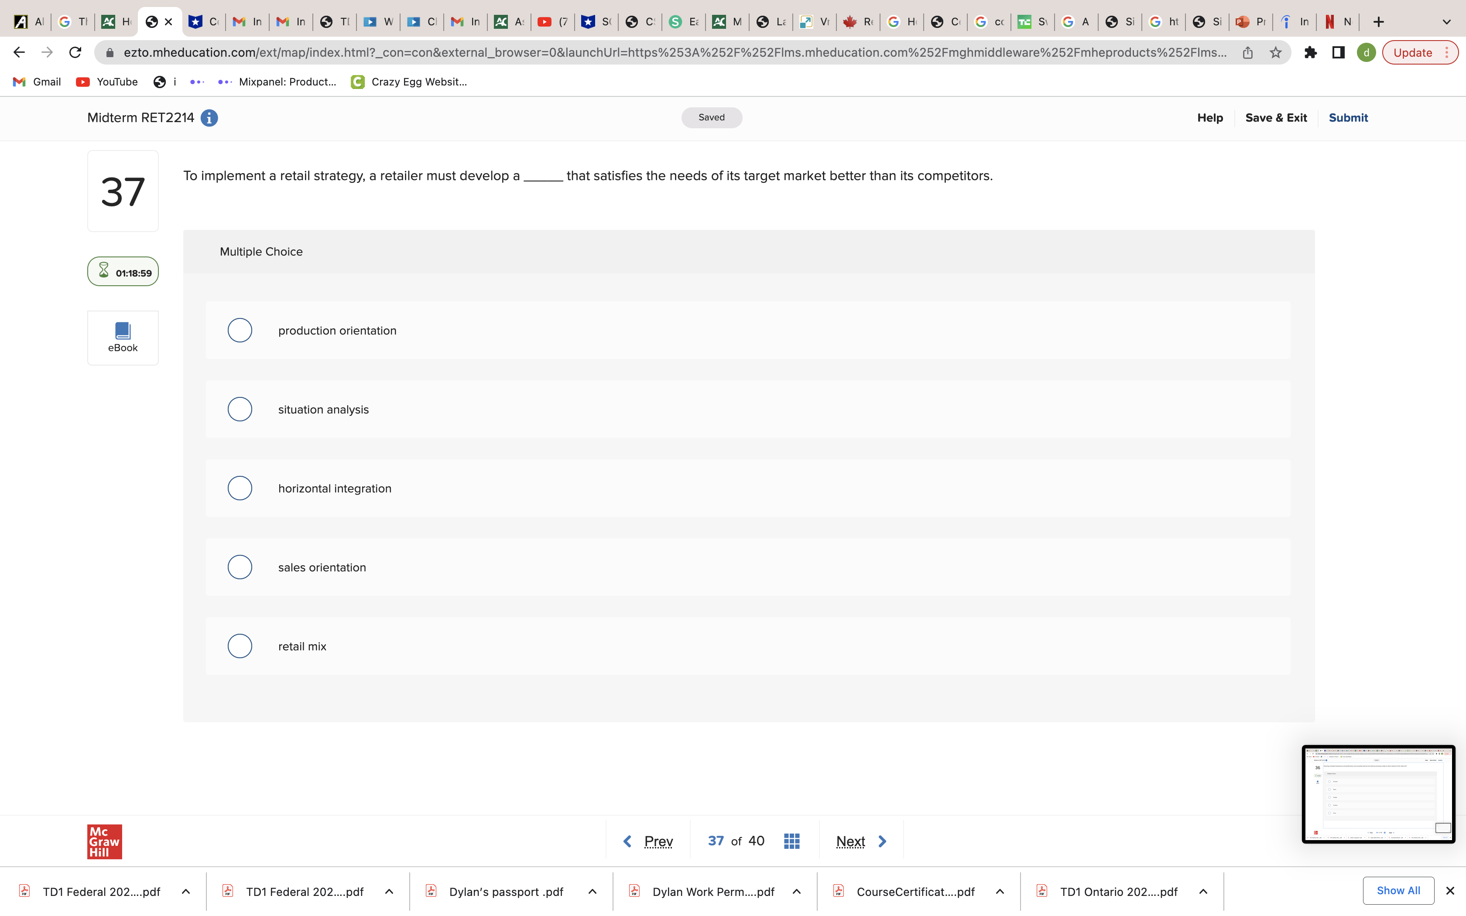
Task: Choose the situation analysis option
Action: (239, 409)
